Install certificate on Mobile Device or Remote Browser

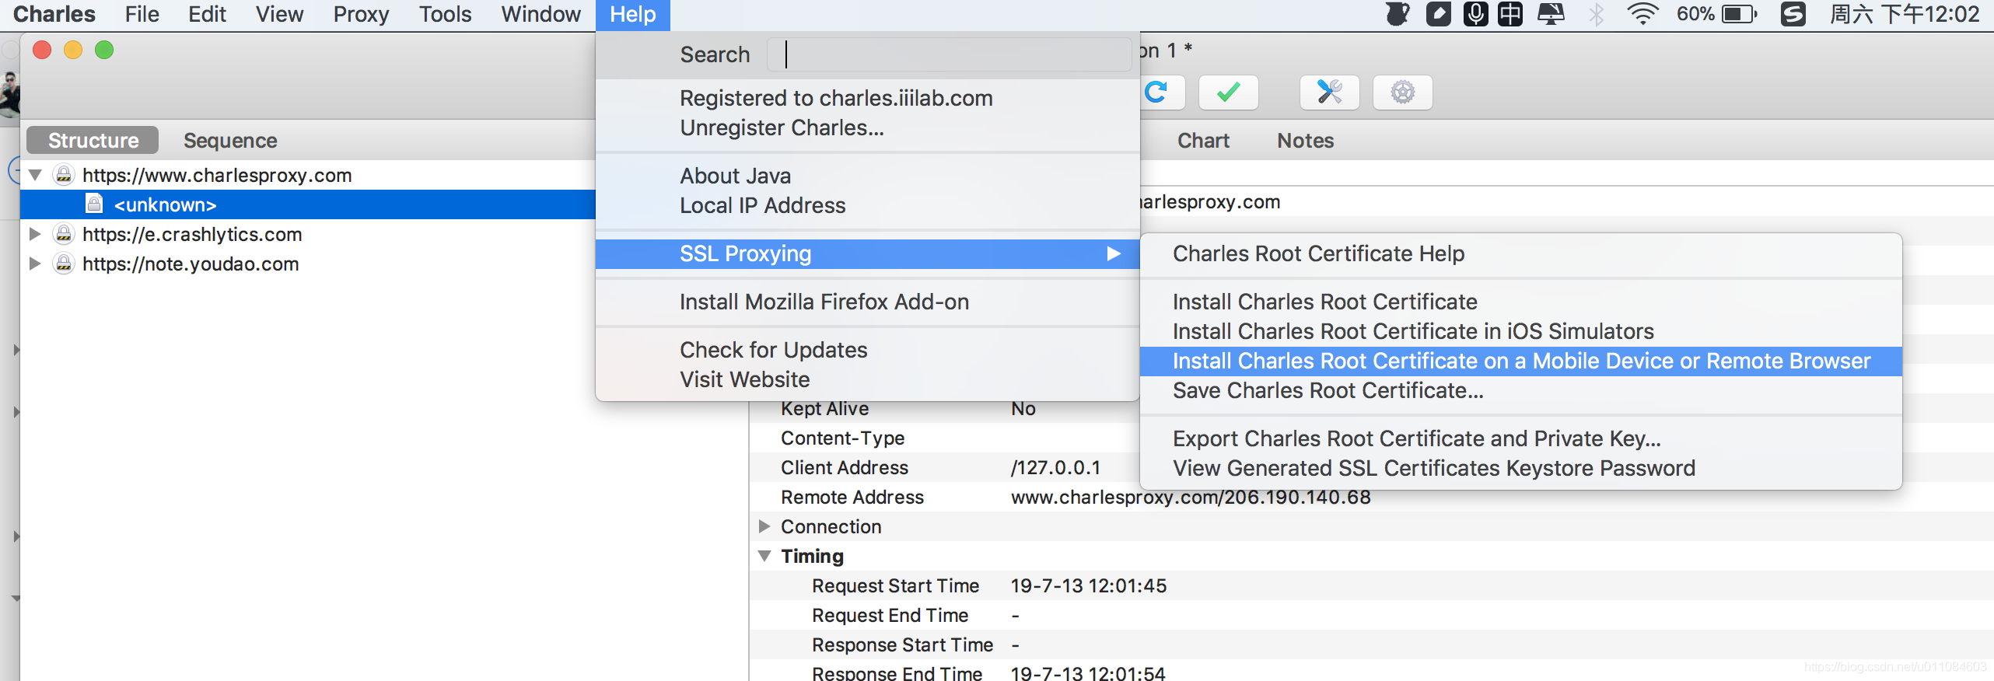(1520, 361)
